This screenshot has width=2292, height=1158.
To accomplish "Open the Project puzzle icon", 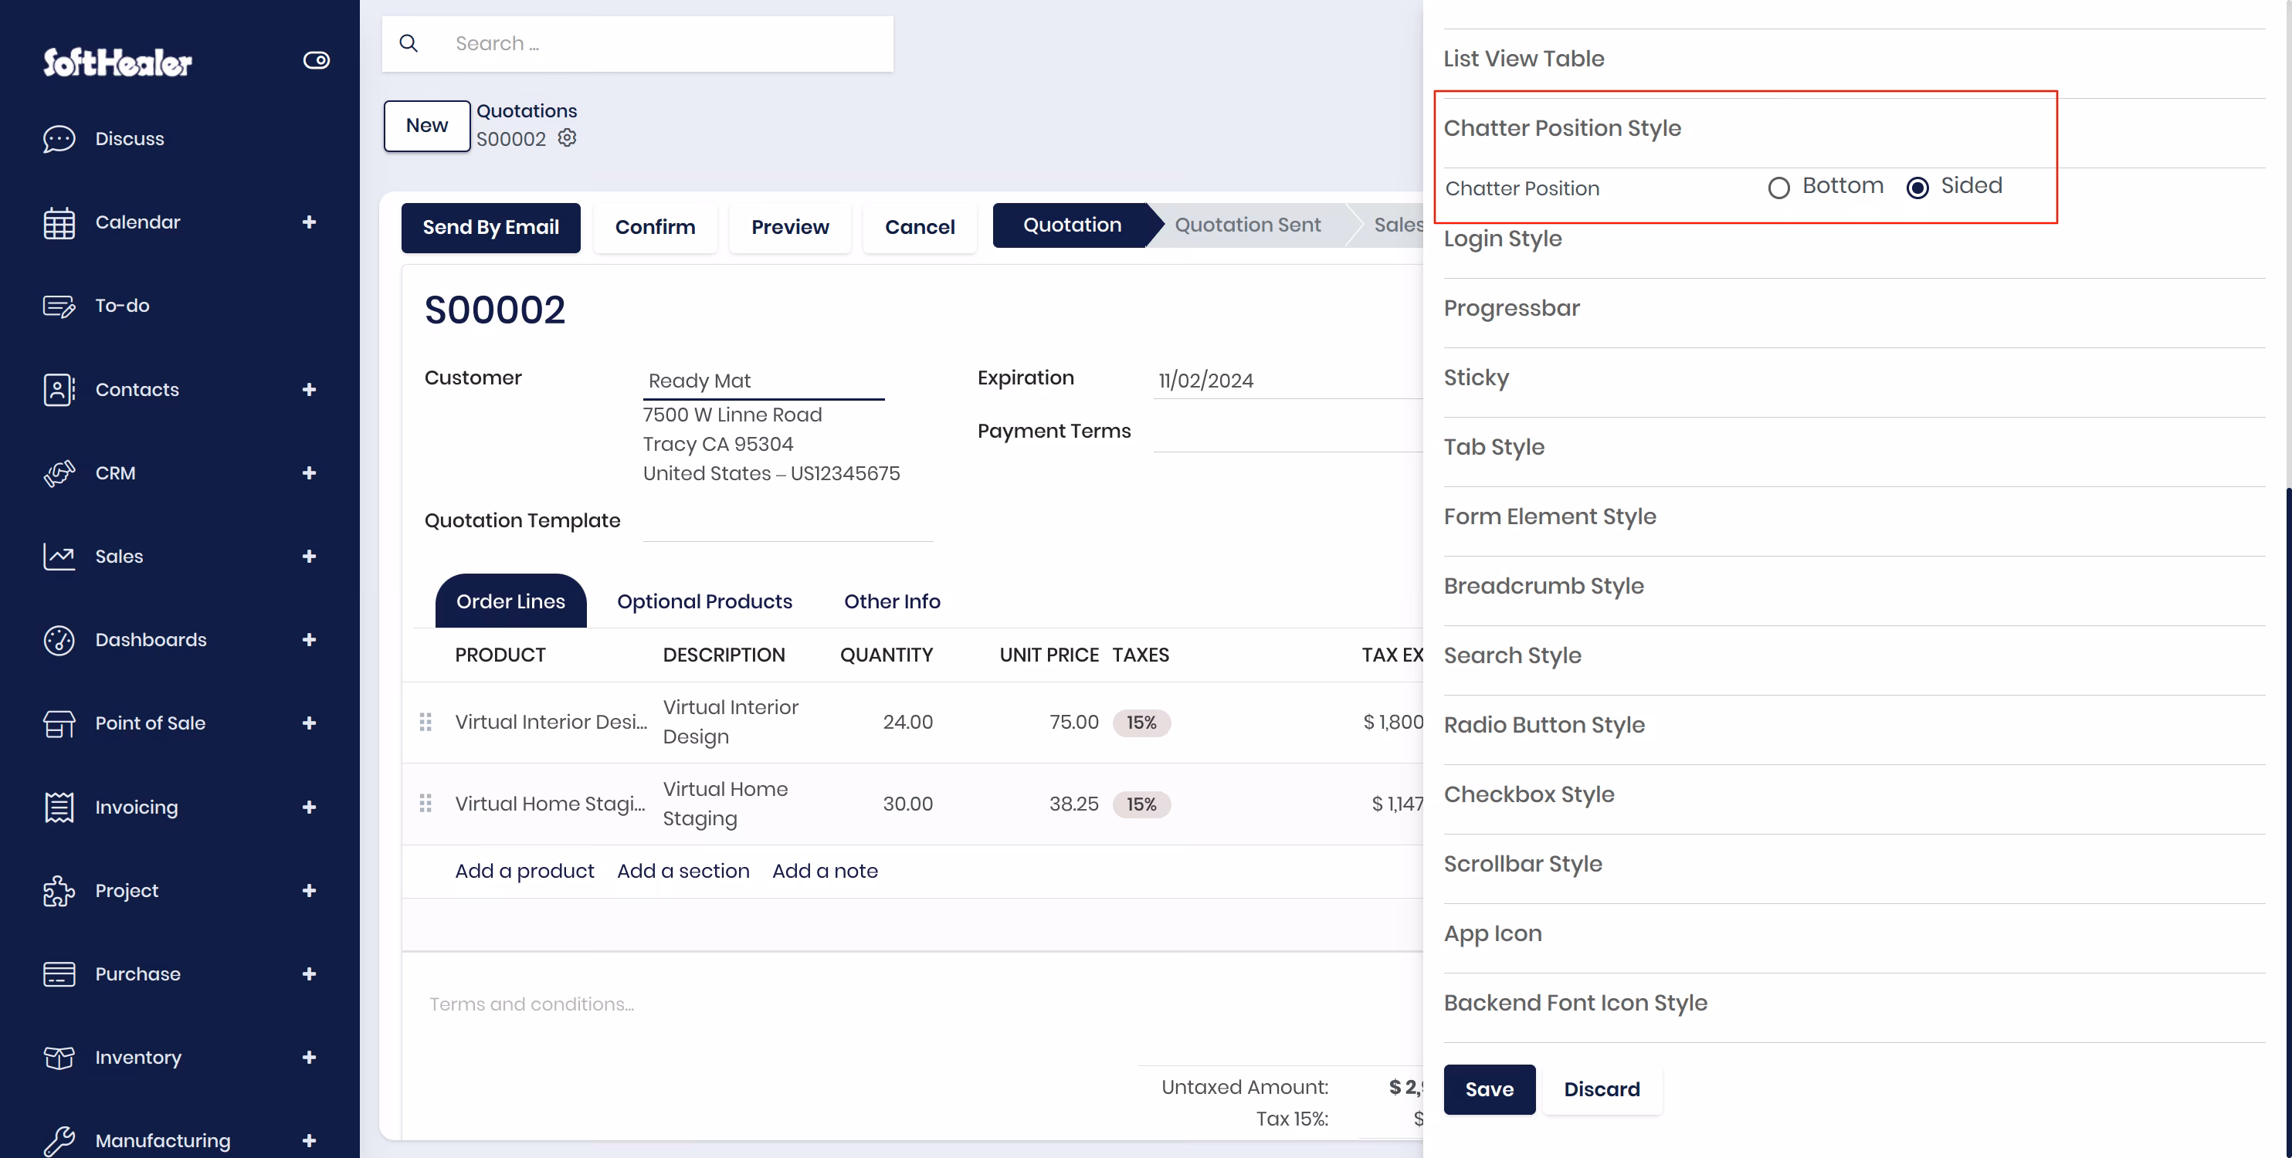I will (x=59, y=890).
